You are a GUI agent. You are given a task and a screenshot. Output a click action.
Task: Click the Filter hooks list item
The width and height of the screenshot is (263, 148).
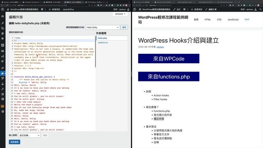160,99
